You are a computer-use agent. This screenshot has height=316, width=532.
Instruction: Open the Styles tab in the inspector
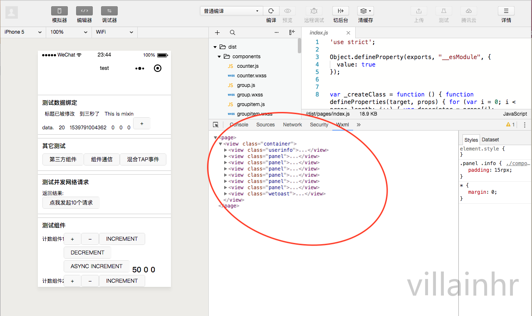pyautogui.click(x=471, y=140)
